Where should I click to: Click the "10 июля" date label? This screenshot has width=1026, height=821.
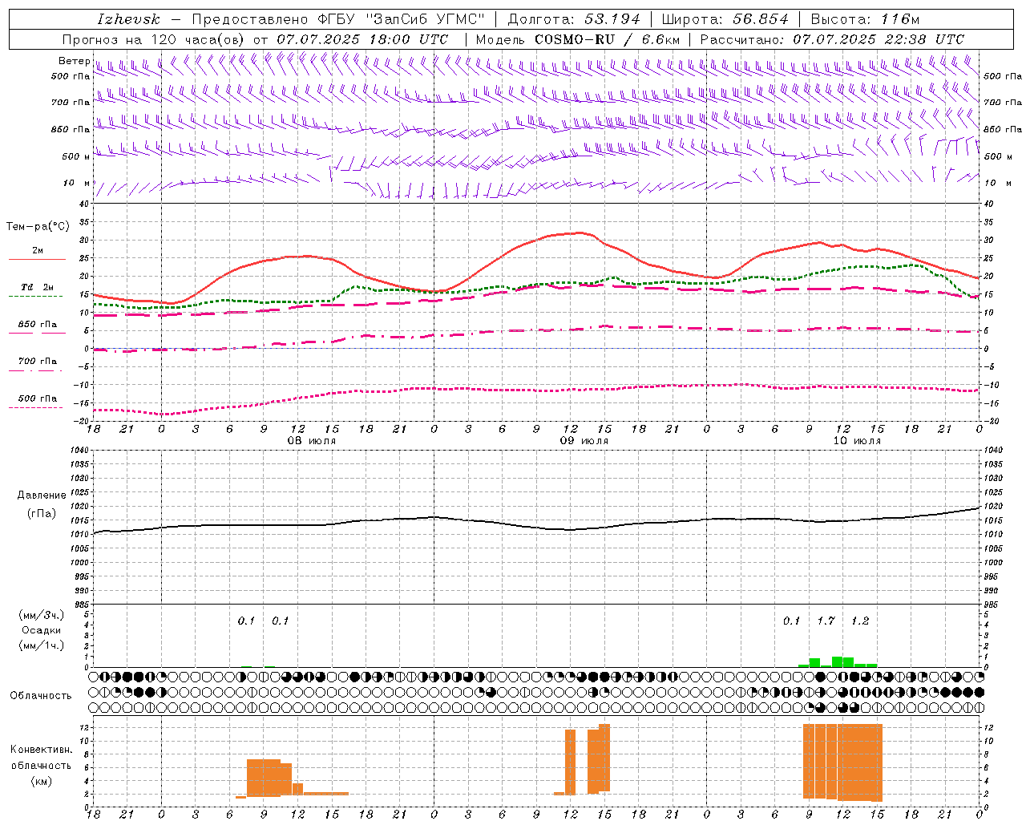tap(857, 441)
